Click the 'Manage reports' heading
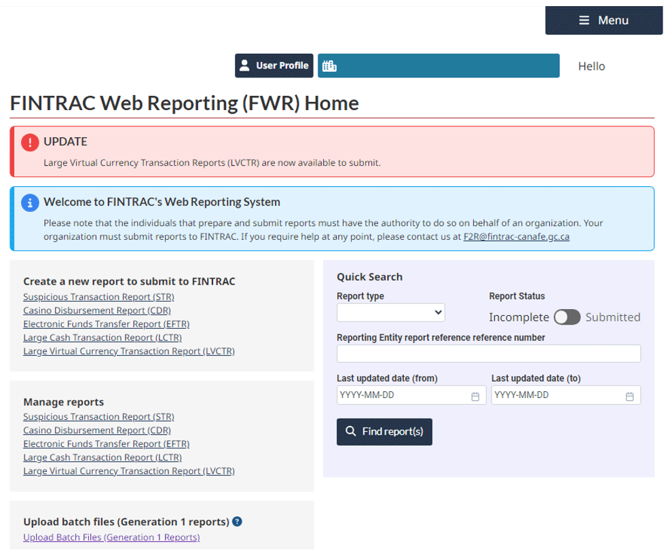This screenshot has height=557, width=670. [x=64, y=402]
